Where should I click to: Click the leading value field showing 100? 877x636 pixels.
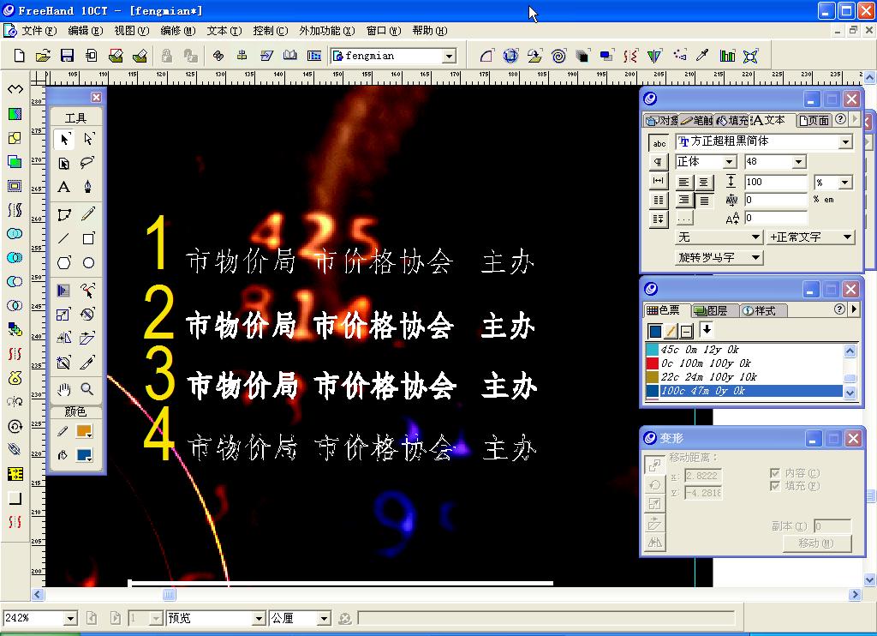(775, 182)
